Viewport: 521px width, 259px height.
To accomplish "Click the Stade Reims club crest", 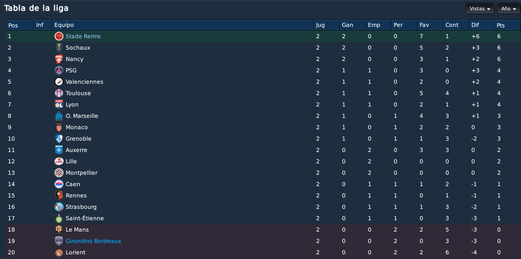I will [59, 37].
